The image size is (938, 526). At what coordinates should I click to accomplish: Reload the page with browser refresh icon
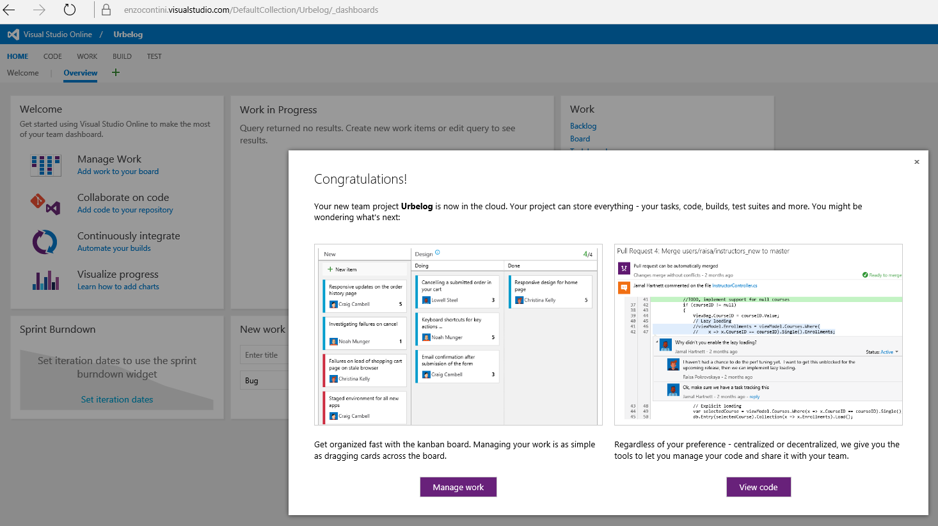pos(70,10)
